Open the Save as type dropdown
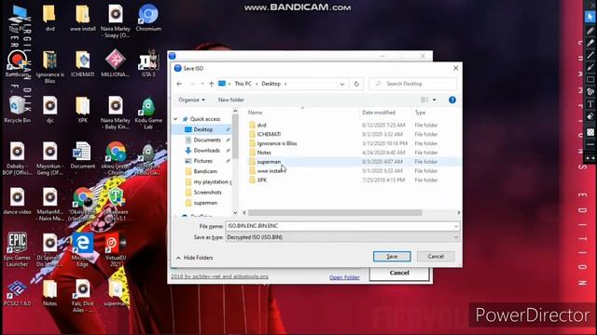This screenshot has height=335, width=597. (456, 237)
